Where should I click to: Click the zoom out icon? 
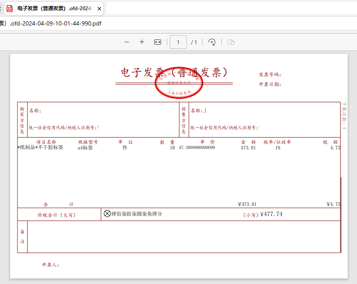(126, 42)
